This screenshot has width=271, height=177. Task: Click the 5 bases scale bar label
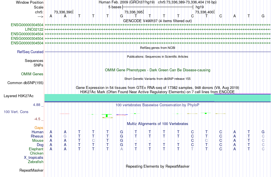(x=115, y=7)
